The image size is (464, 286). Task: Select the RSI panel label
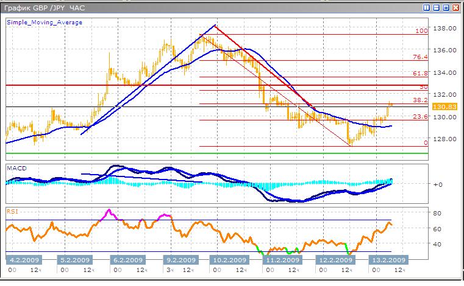pyautogui.click(x=12, y=211)
